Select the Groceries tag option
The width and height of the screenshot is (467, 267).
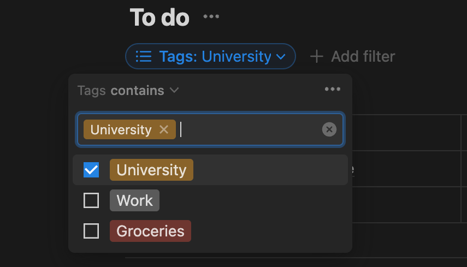pos(150,231)
